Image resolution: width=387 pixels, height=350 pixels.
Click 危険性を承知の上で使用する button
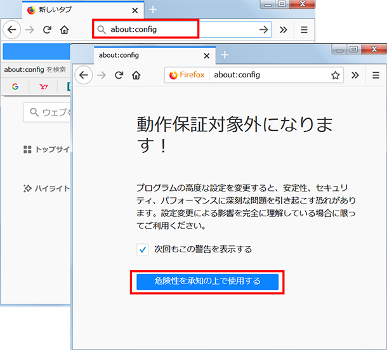point(207,282)
